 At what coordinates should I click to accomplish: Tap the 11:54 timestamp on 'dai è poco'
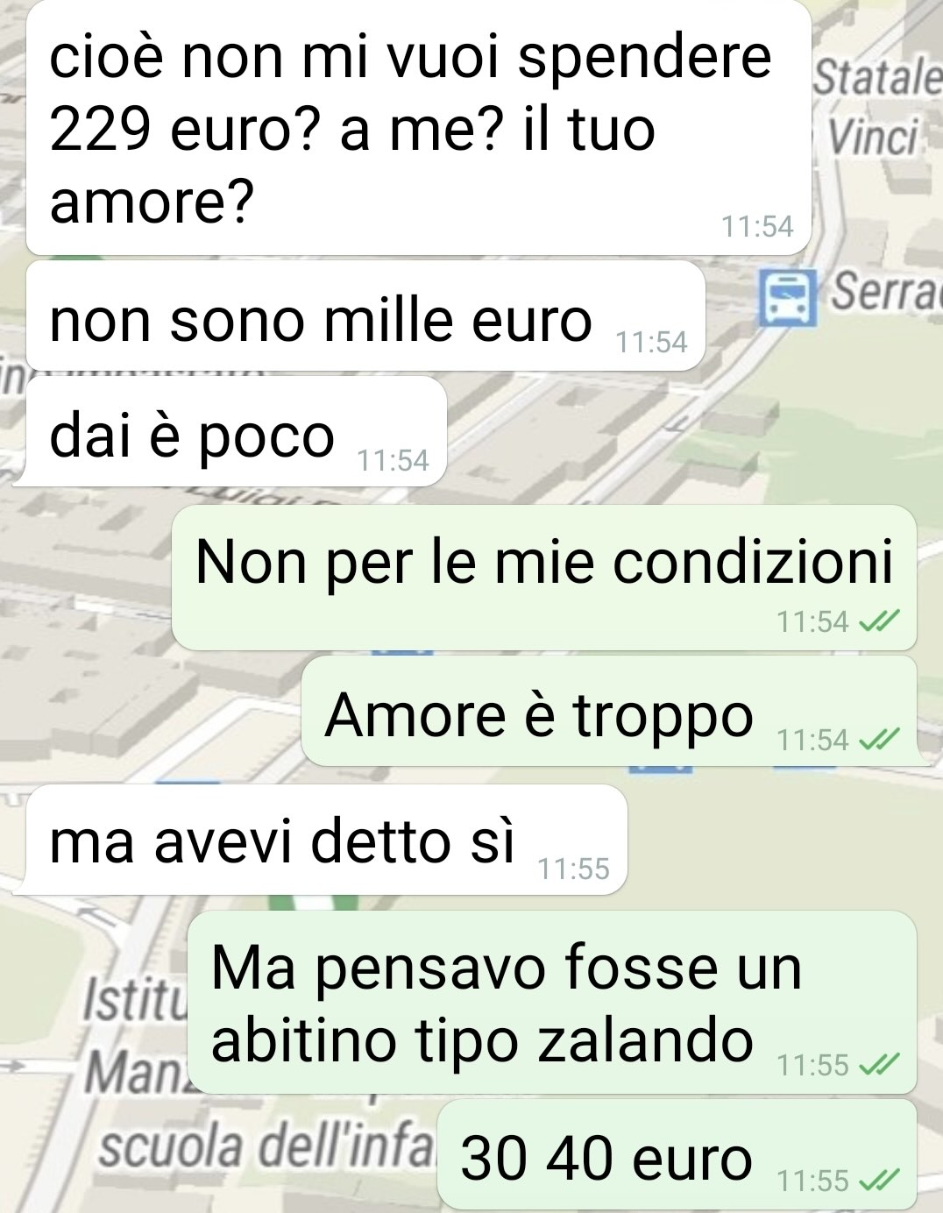(x=394, y=460)
